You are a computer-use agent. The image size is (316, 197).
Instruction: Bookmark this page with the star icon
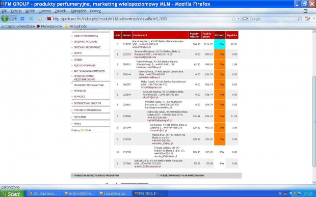click(x=233, y=19)
